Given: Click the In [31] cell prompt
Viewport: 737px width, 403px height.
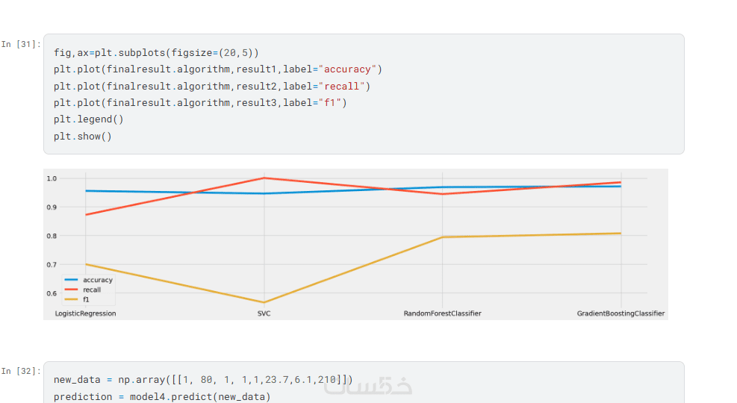Looking at the screenshot, I should [21, 44].
